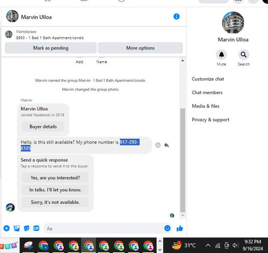Focus the Aa message input field

pyautogui.click(x=103, y=228)
